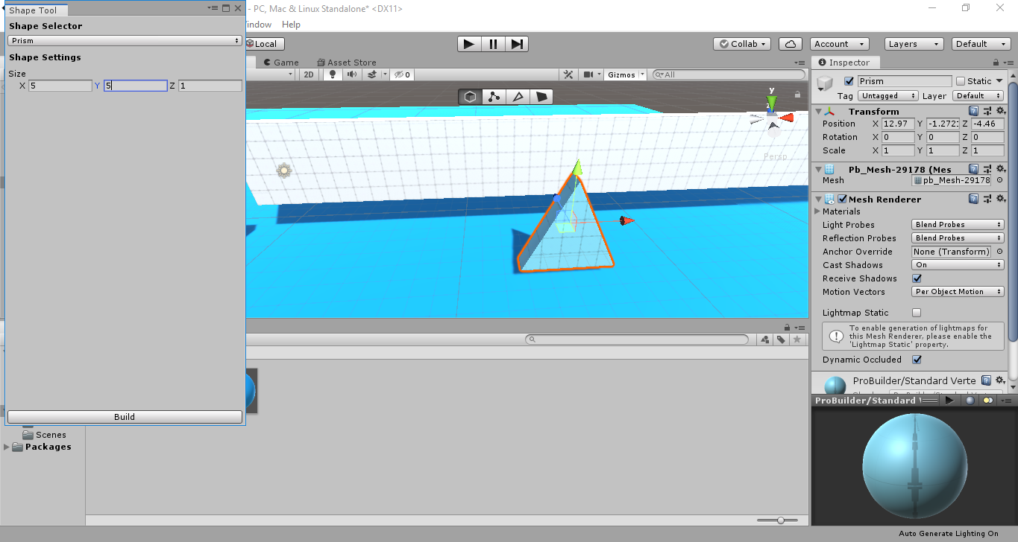Disable Receive Shadows checkbox
The height and width of the screenshot is (542, 1018).
(917, 278)
